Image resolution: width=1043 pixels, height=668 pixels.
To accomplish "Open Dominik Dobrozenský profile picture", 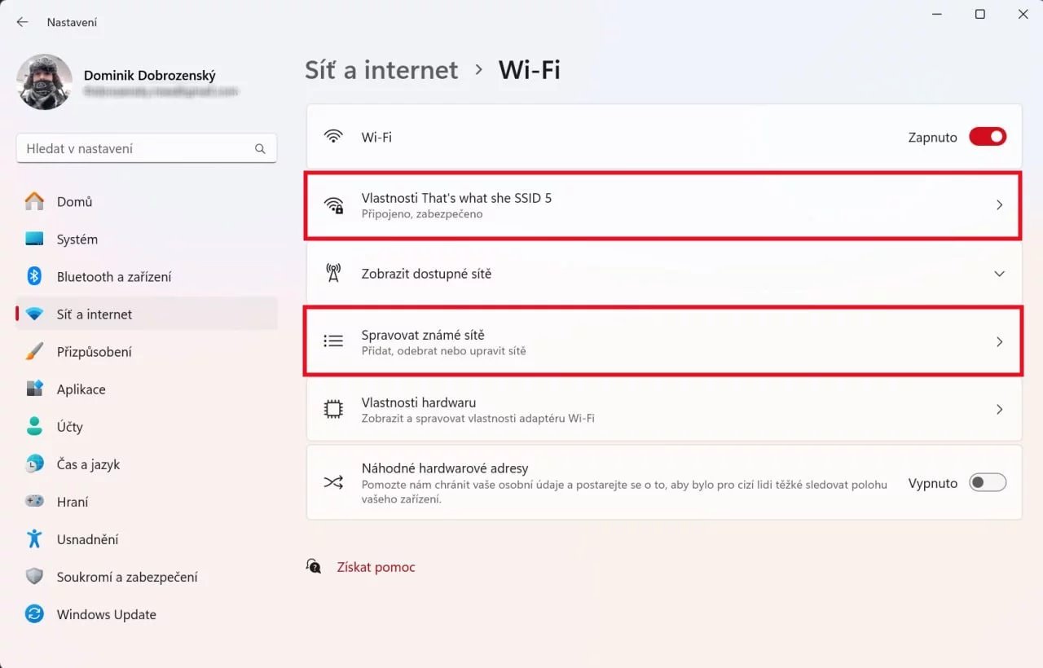I will [x=44, y=81].
